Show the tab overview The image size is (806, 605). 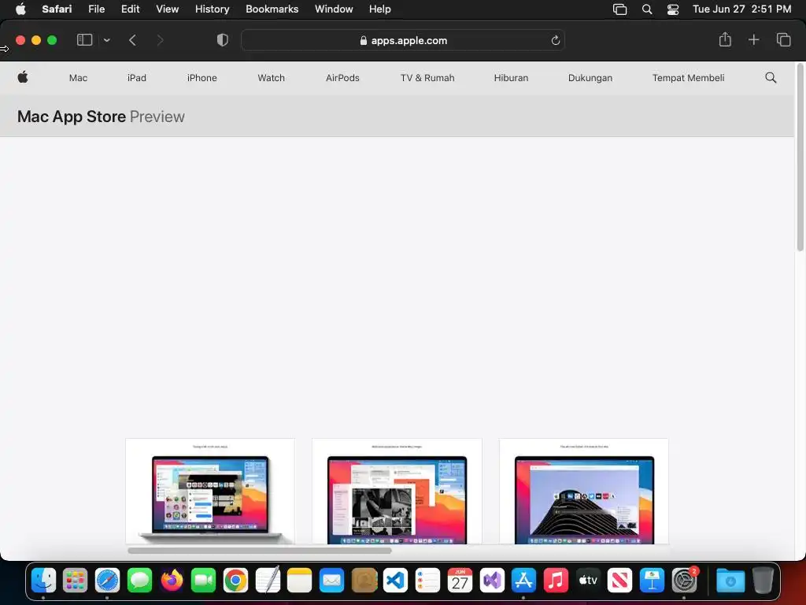tap(783, 39)
